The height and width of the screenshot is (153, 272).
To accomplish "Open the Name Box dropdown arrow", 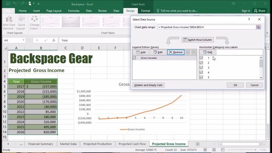I will click(23, 40).
